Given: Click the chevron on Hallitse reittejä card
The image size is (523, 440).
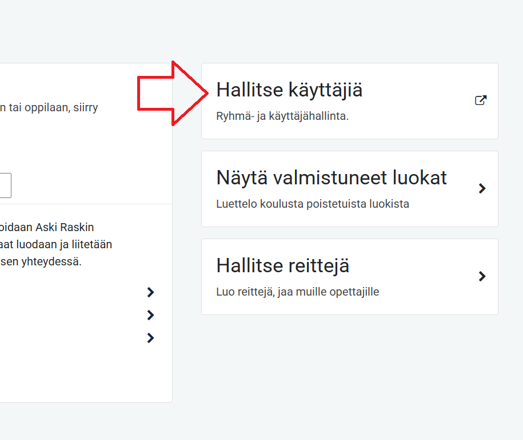Looking at the screenshot, I should point(482,276).
